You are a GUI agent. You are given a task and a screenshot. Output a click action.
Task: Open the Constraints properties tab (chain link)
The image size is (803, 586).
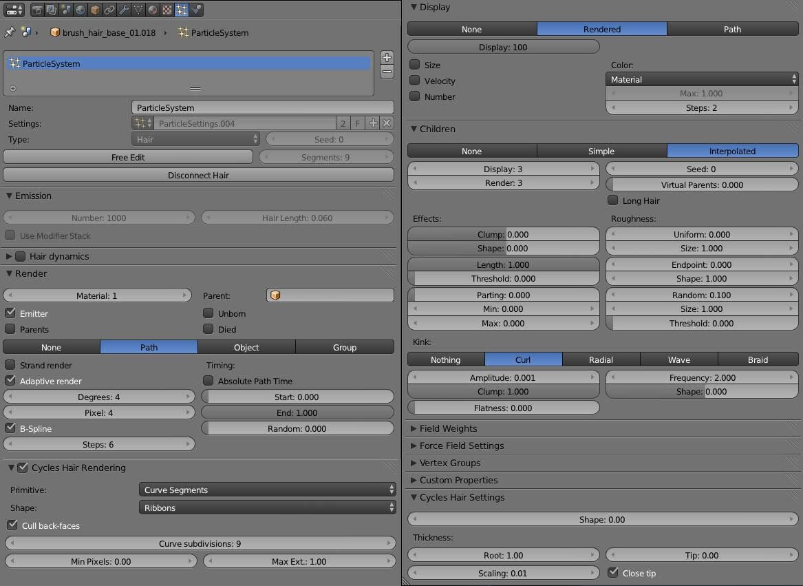pyautogui.click(x=109, y=9)
